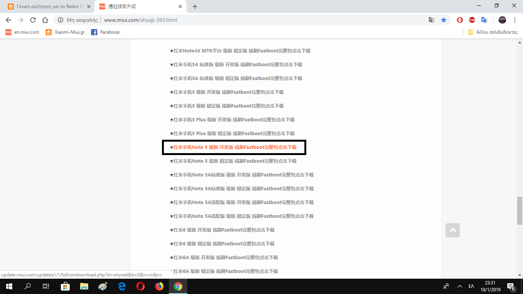The height and width of the screenshot is (294, 523).
Task: Open the Άλλοι σελιδοδείκτες bookmarks folder
Action: click(493, 32)
